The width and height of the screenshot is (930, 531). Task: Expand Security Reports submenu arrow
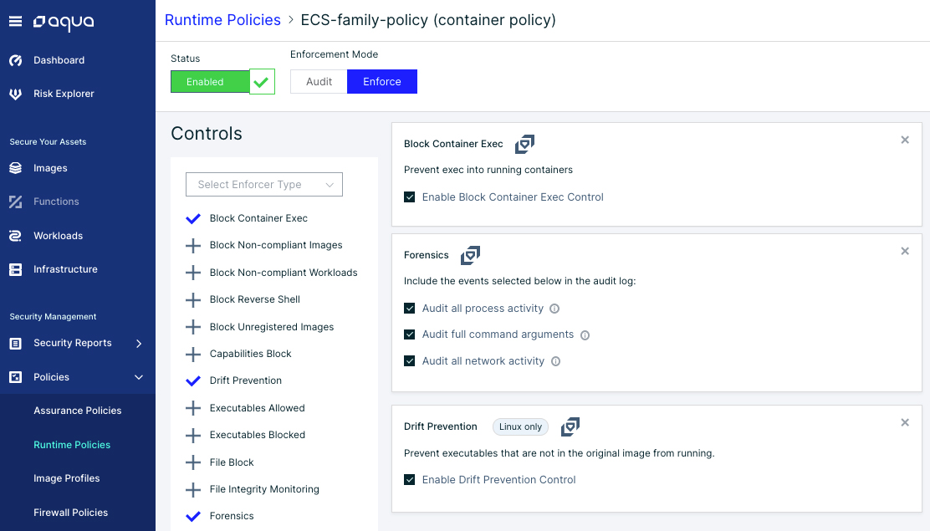click(x=139, y=344)
